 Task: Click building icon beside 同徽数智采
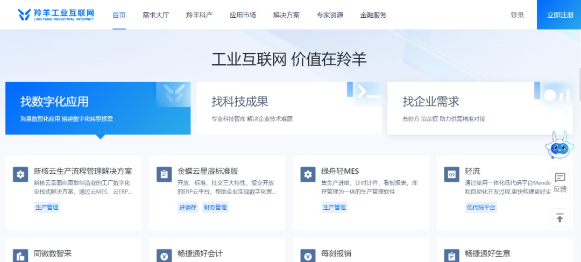(20, 256)
